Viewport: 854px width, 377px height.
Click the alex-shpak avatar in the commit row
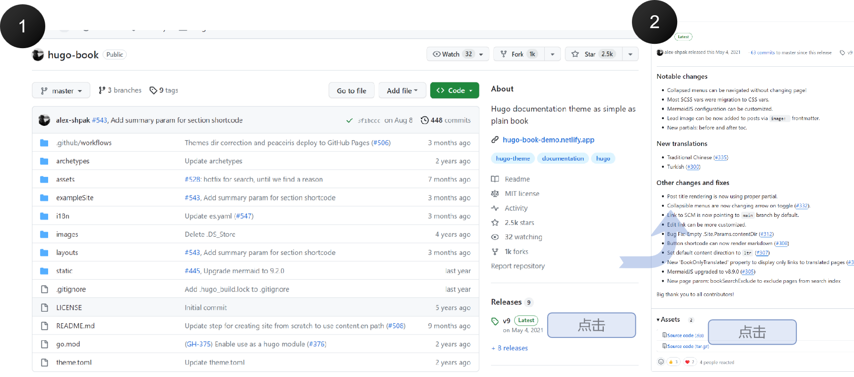pyautogui.click(x=44, y=120)
